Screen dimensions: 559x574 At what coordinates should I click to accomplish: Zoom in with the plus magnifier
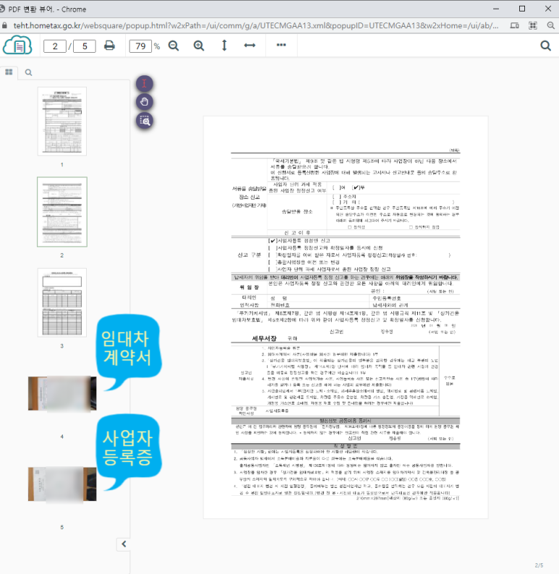[199, 46]
